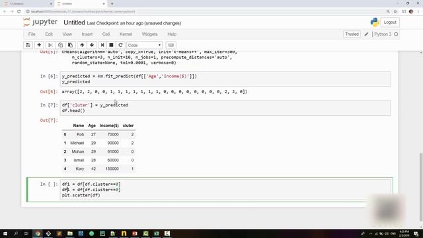
Task: Open new browser tab plus button
Action: pyautogui.click(x=112, y=4)
